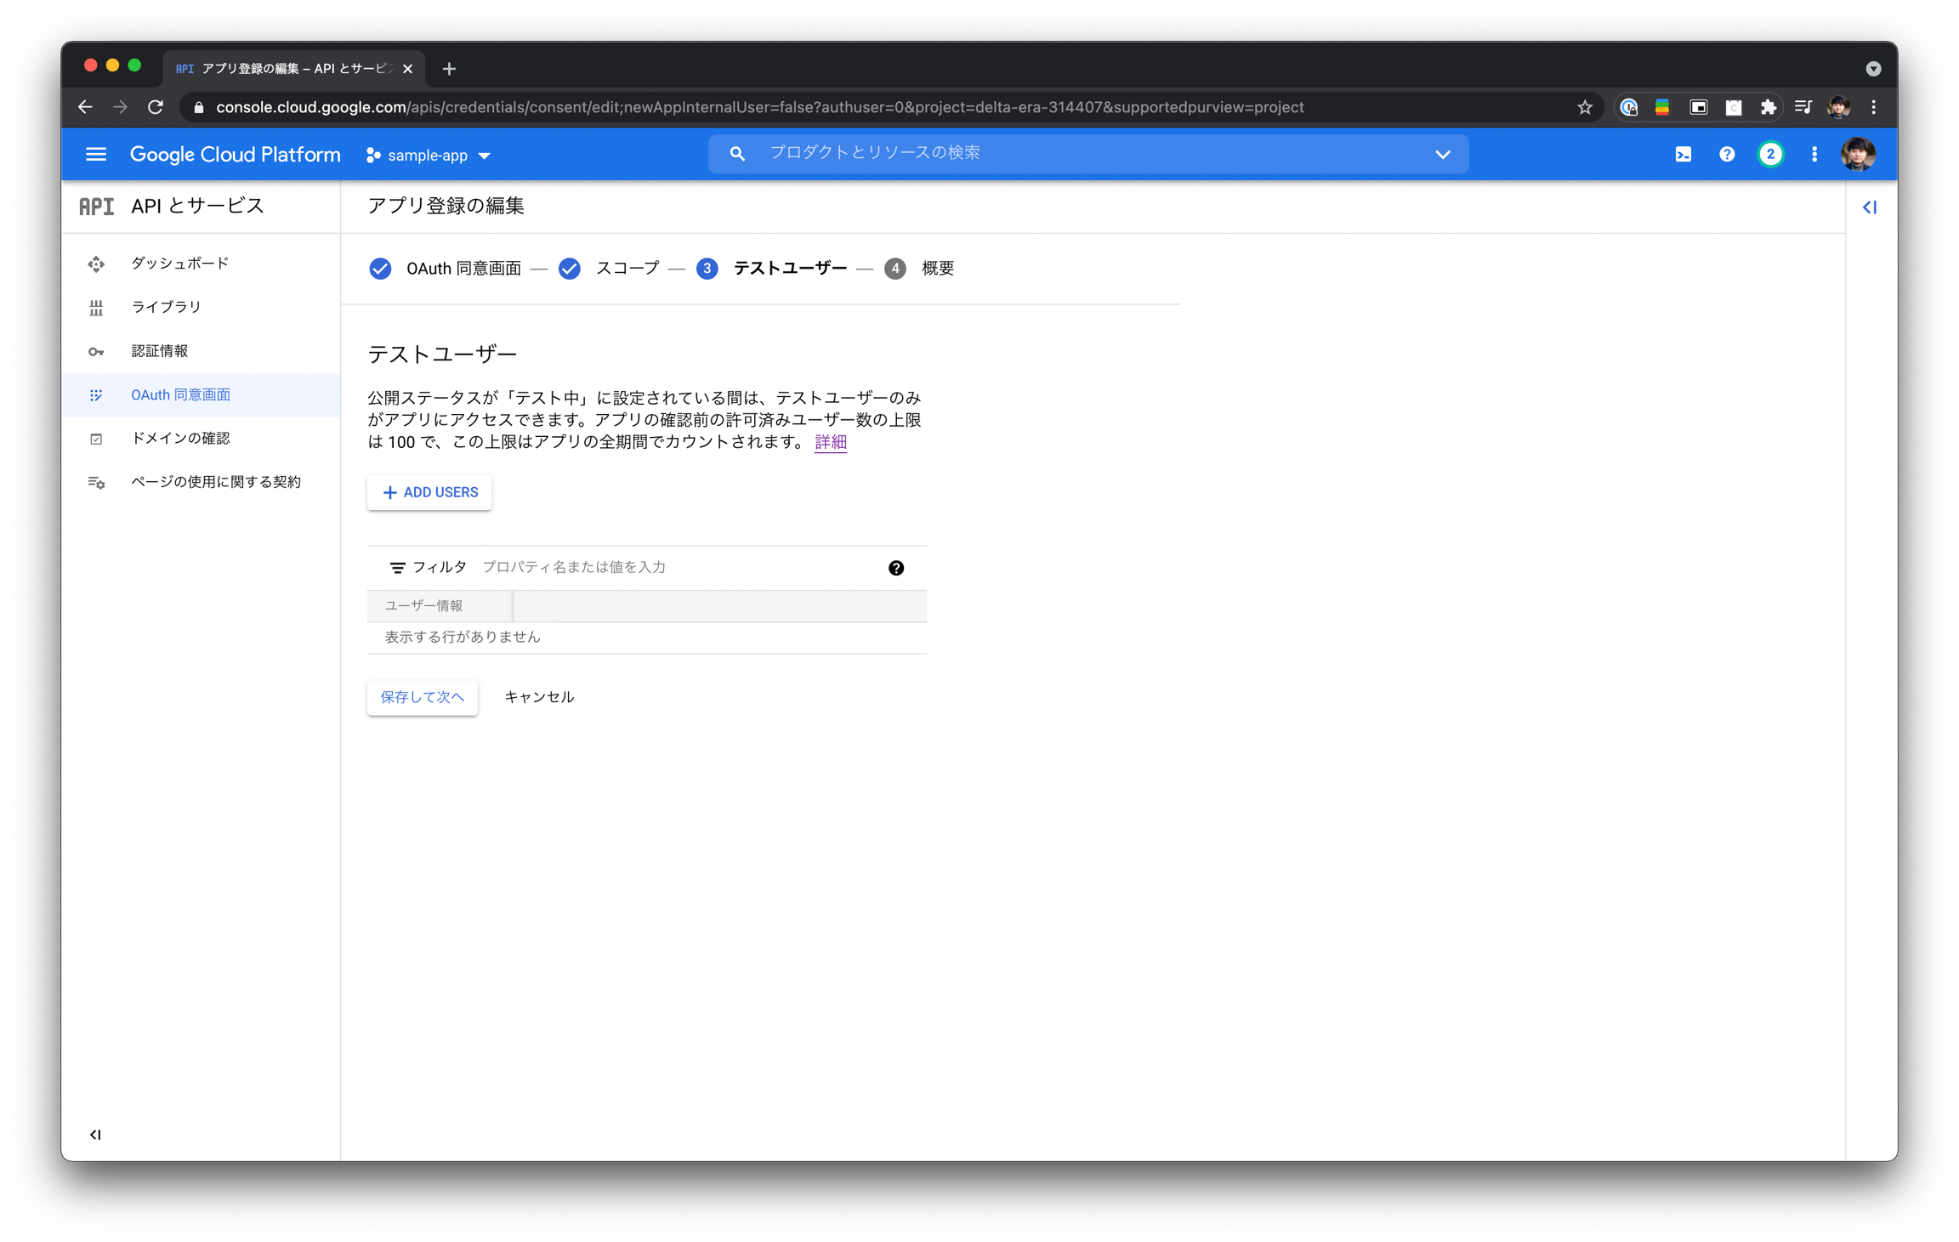Open the sample-app project selector
Image resolution: width=1959 pixels, height=1242 pixels.
[x=429, y=156]
